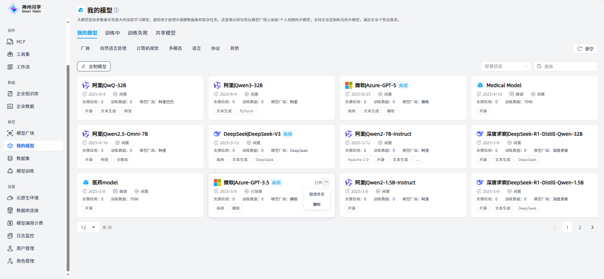Viewport: 604px width, 279px height.
Task: Go to next page with right chevron
Action: pyautogui.click(x=592, y=227)
